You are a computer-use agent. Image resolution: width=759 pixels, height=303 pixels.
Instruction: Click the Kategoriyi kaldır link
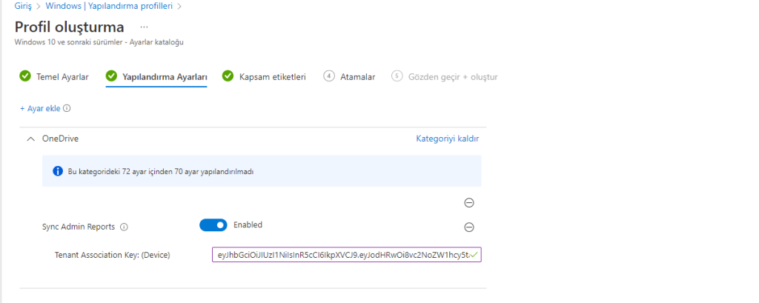[x=447, y=139]
